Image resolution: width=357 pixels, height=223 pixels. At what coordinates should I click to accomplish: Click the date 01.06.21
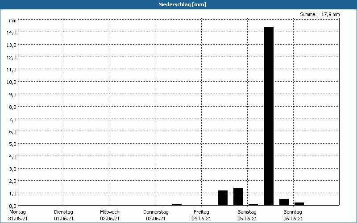(x=64, y=219)
